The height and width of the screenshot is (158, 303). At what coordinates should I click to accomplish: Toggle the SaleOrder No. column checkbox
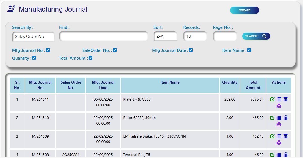pos(115,50)
